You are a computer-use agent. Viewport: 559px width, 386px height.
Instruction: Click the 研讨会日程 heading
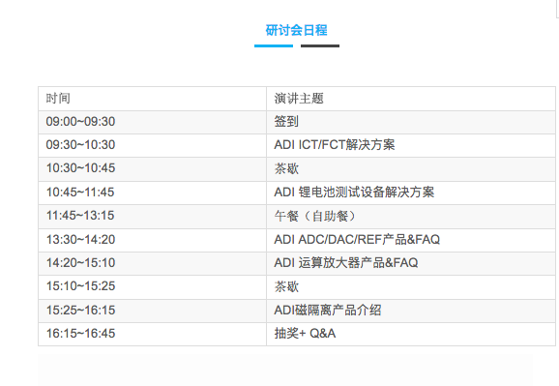pos(296,30)
